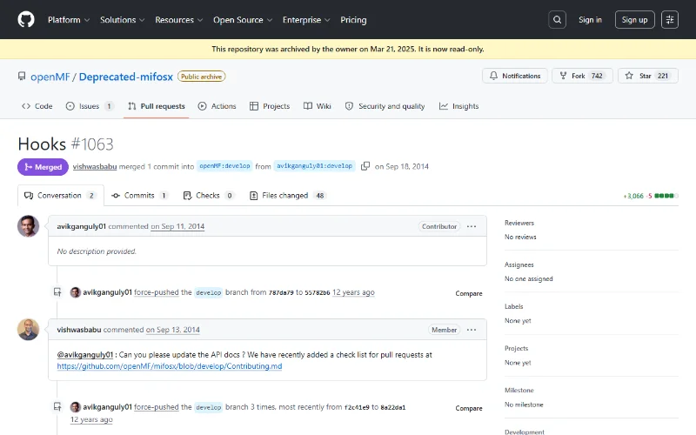Image resolution: width=696 pixels, height=435 pixels.
Task: Click the avikganguly01:develop head branch label
Action: tap(314, 165)
